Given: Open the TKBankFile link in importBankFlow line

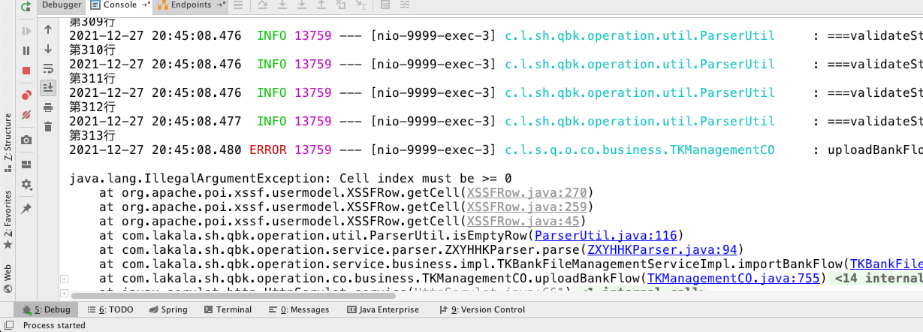Looking at the screenshot, I should click(x=885, y=264).
